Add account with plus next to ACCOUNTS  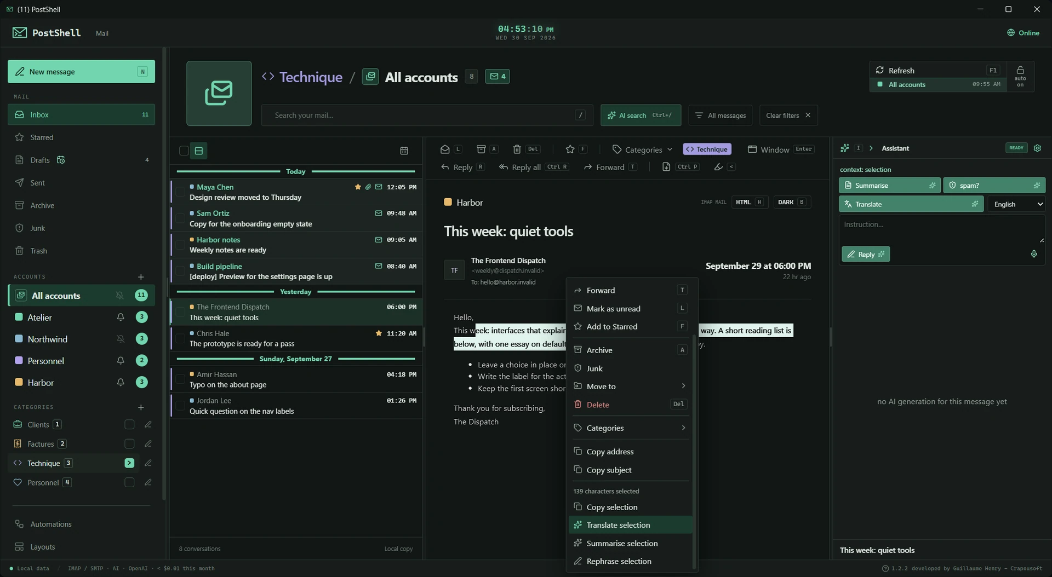click(x=141, y=277)
